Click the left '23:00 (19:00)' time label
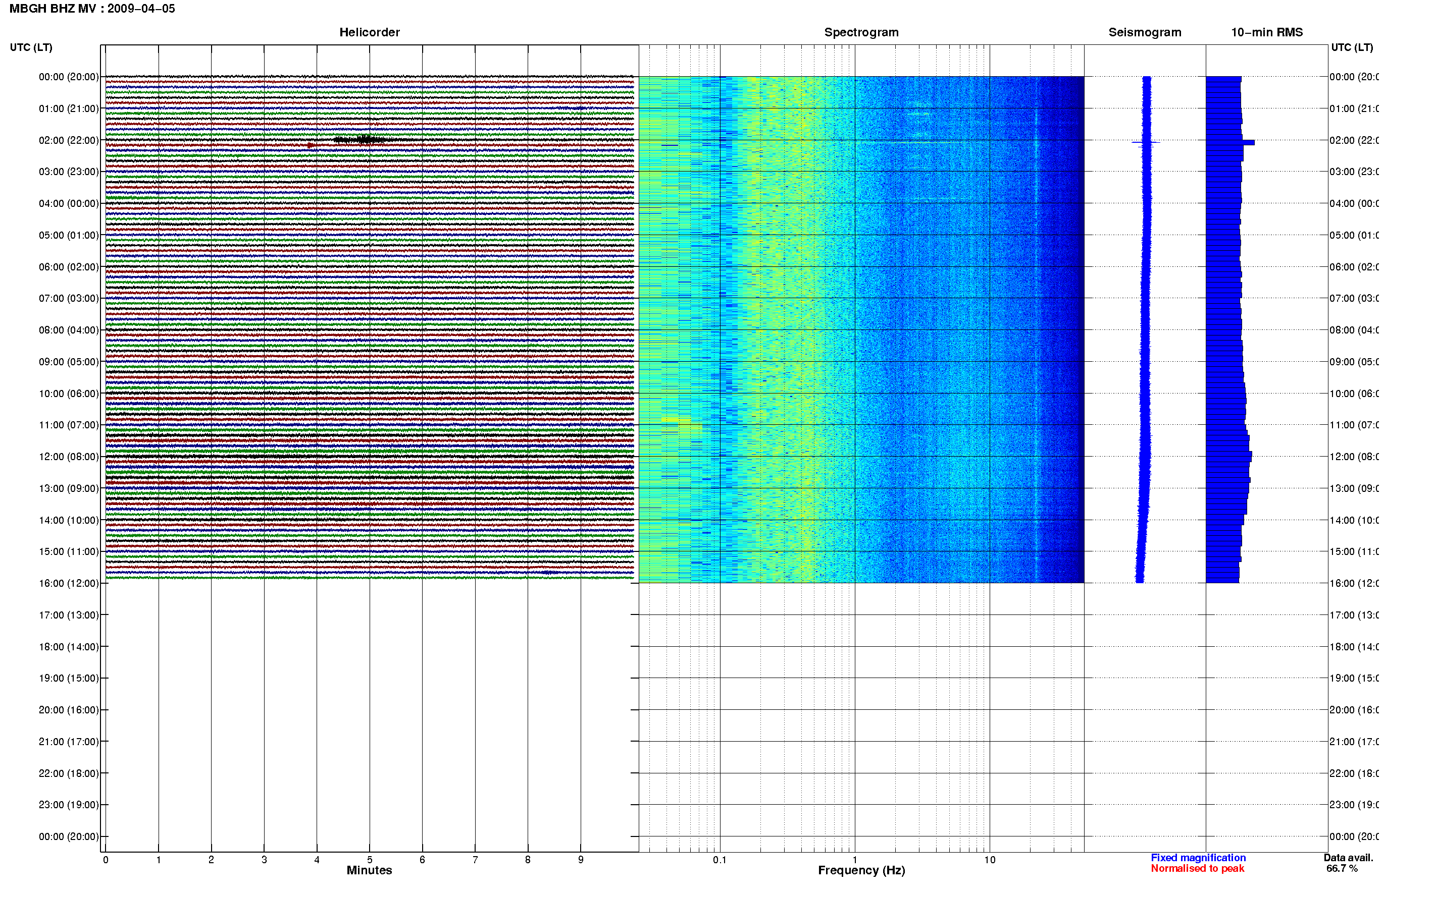Image resolution: width=1436 pixels, height=897 pixels. pyautogui.click(x=69, y=805)
